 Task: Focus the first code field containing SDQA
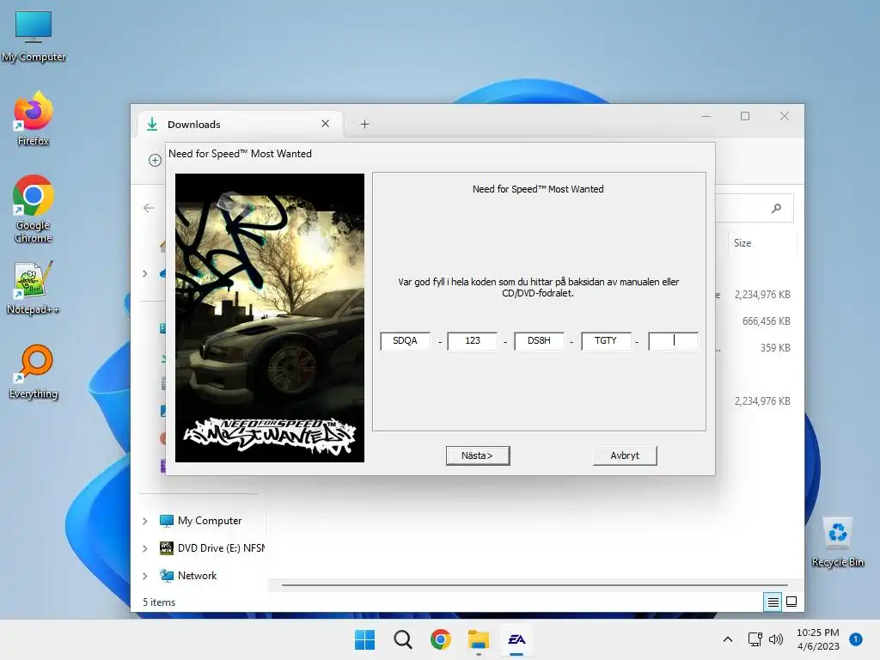[x=406, y=340]
